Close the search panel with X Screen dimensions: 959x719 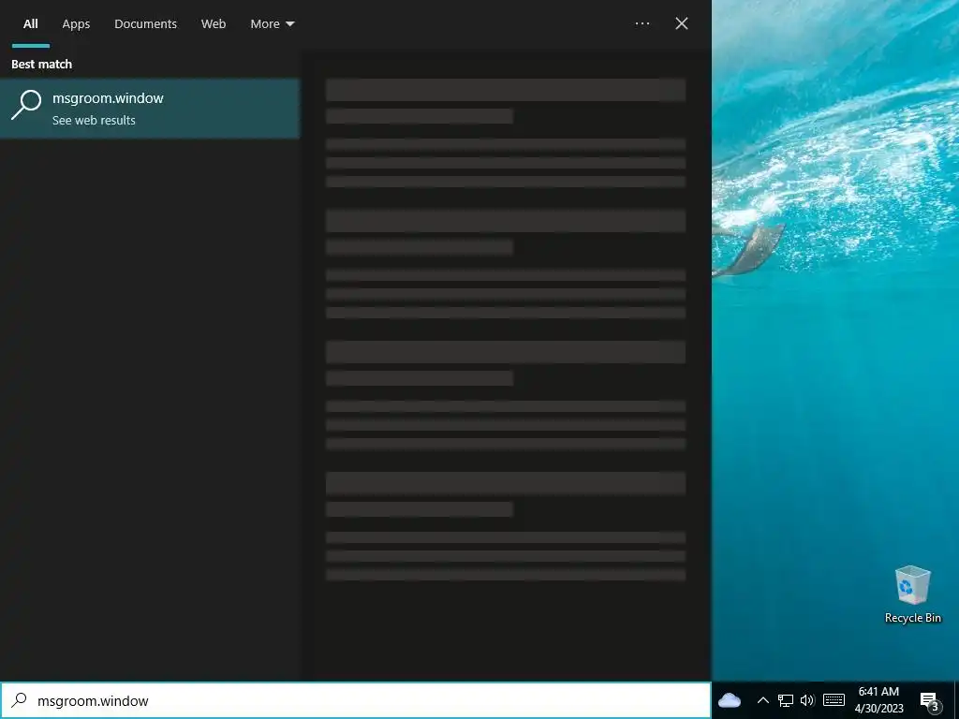click(x=682, y=23)
